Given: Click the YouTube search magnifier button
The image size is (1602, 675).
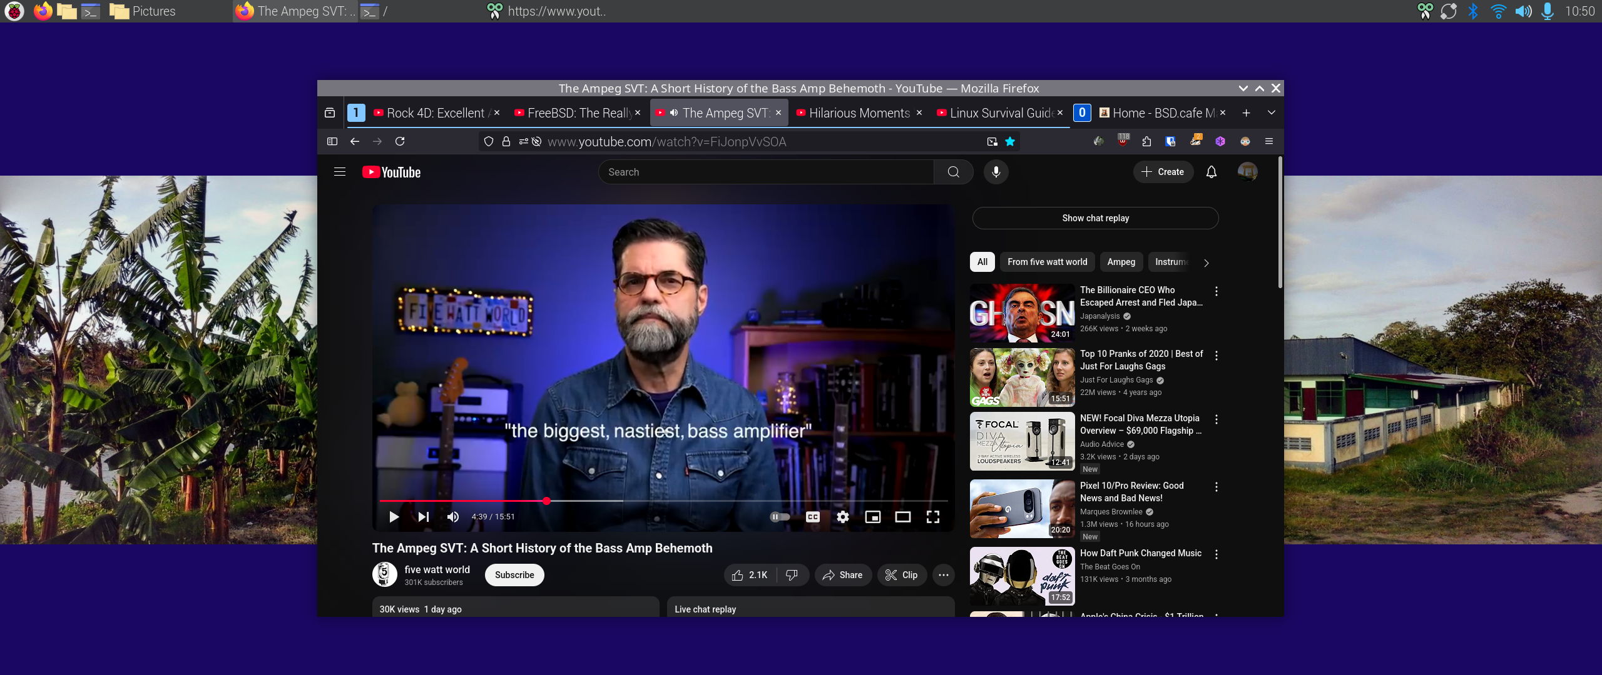Looking at the screenshot, I should click(953, 172).
